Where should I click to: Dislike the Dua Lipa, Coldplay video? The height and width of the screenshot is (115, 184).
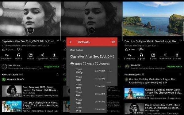click(140, 49)
